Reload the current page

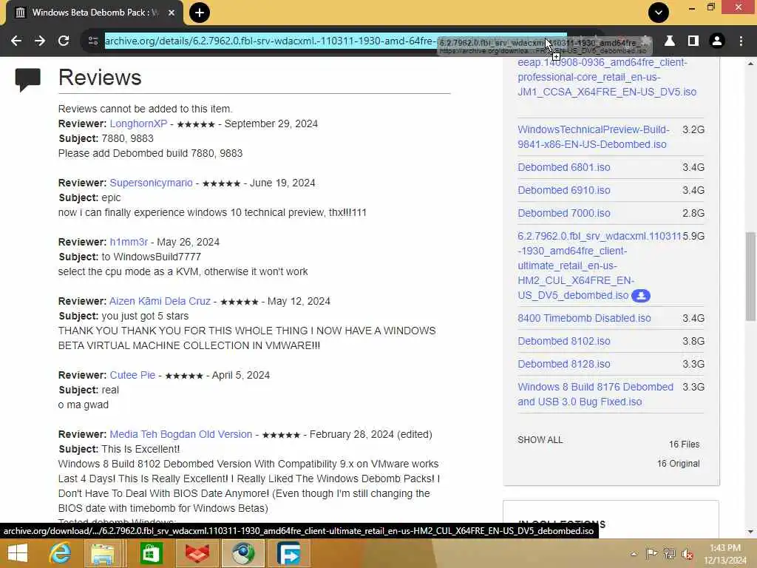click(64, 41)
